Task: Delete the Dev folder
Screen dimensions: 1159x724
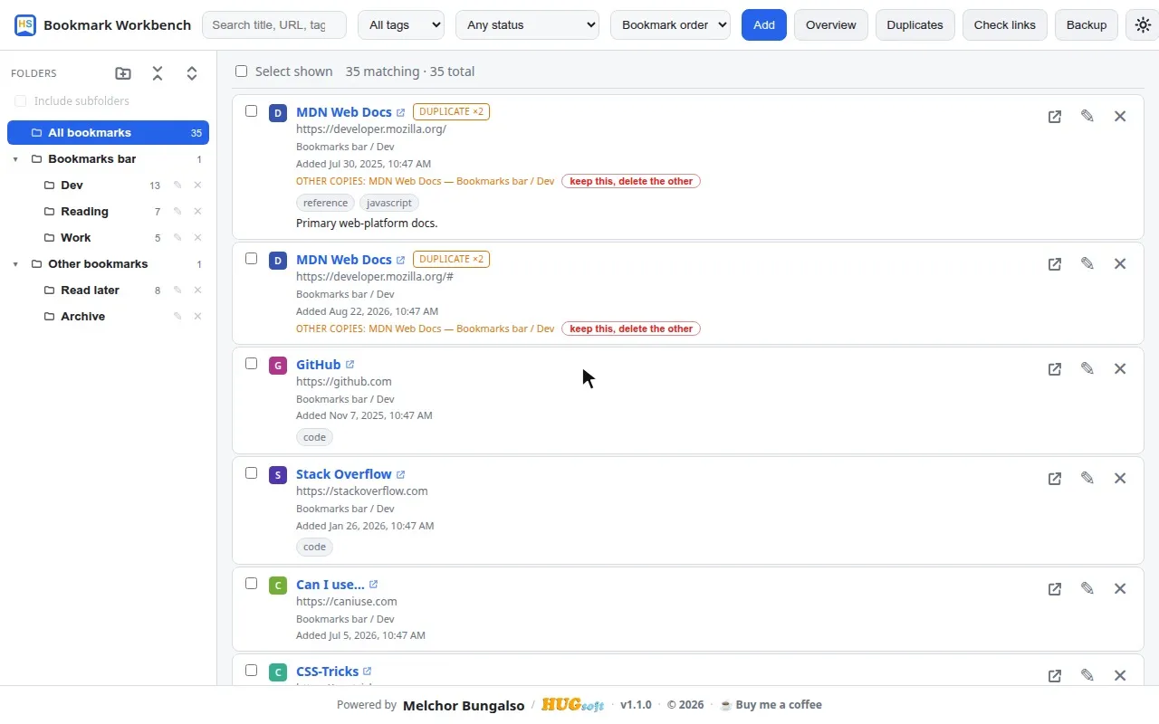Action: pyautogui.click(x=197, y=186)
